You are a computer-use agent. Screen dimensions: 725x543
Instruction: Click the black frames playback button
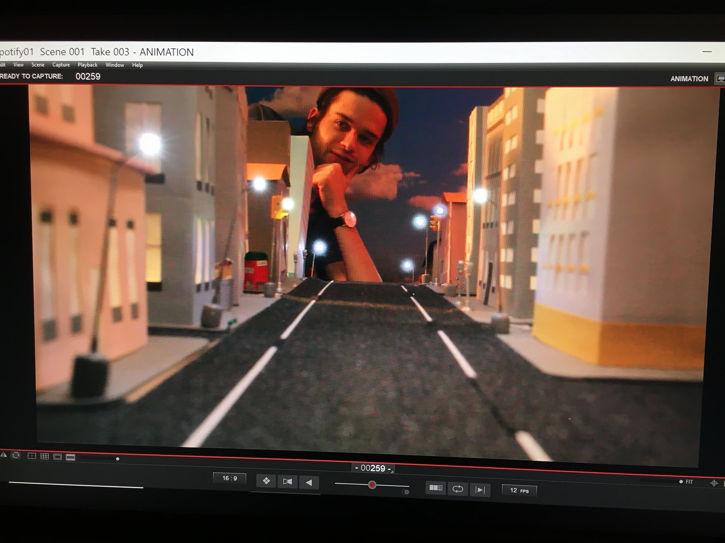pyautogui.click(x=287, y=482)
